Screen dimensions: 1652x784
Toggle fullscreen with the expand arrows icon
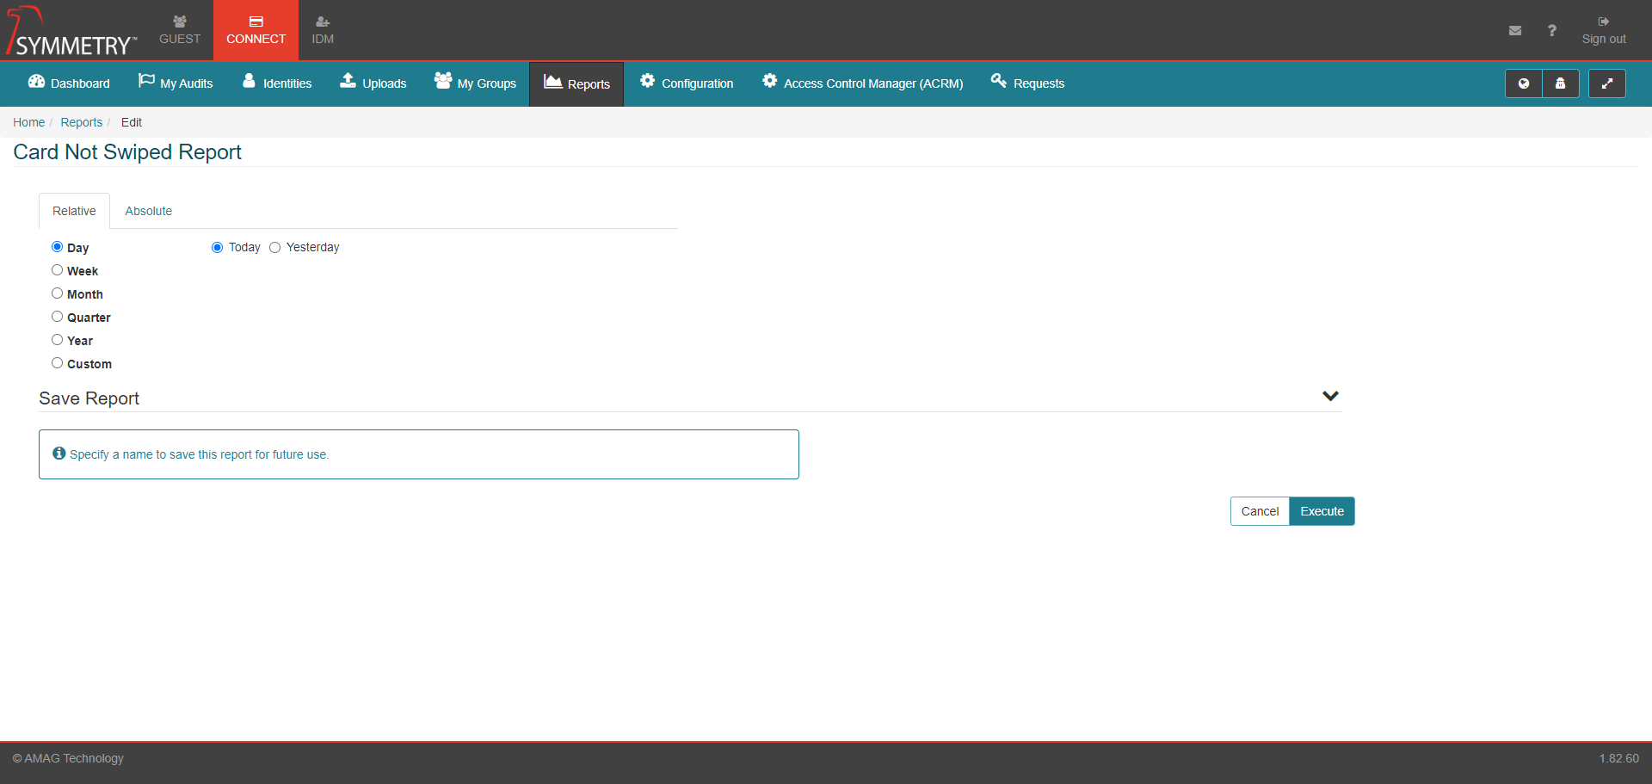pyautogui.click(x=1606, y=83)
